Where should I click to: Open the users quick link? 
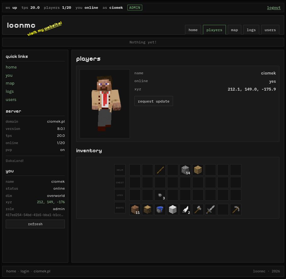click(x=11, y=100)
